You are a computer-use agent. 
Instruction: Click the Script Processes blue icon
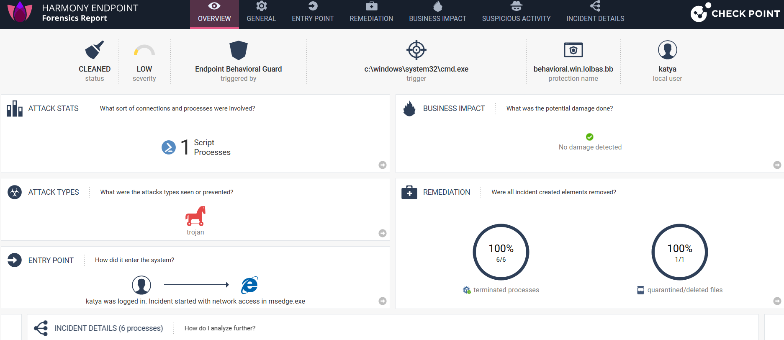click(169, 147)
